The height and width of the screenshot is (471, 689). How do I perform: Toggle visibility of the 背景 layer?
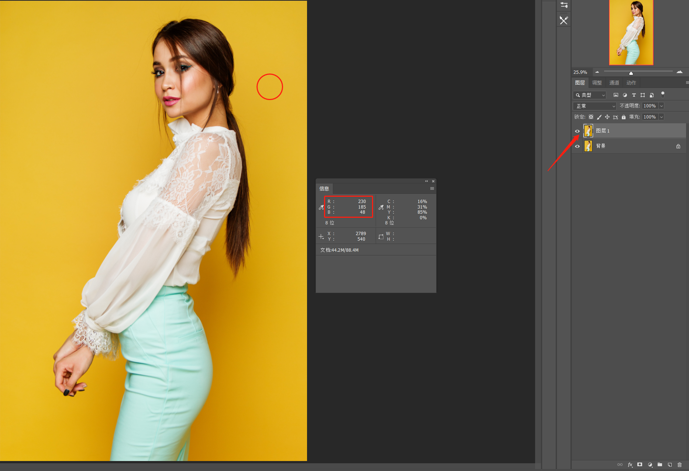(x=577, y=146)
